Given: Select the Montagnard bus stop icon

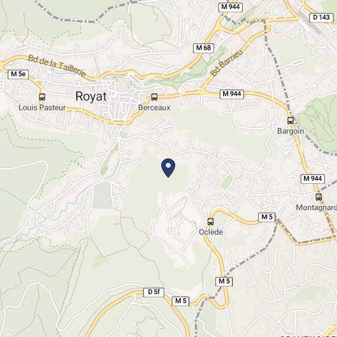Looking at the screenshot, I should click(x=319, y=197).
